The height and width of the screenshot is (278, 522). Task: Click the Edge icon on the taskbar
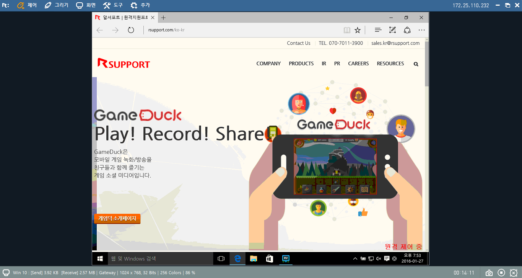(x=237, y=258)
